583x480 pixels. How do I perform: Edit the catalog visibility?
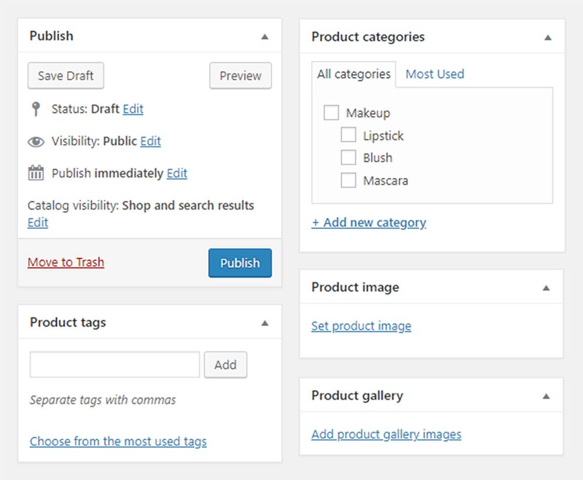click(38, 223)
